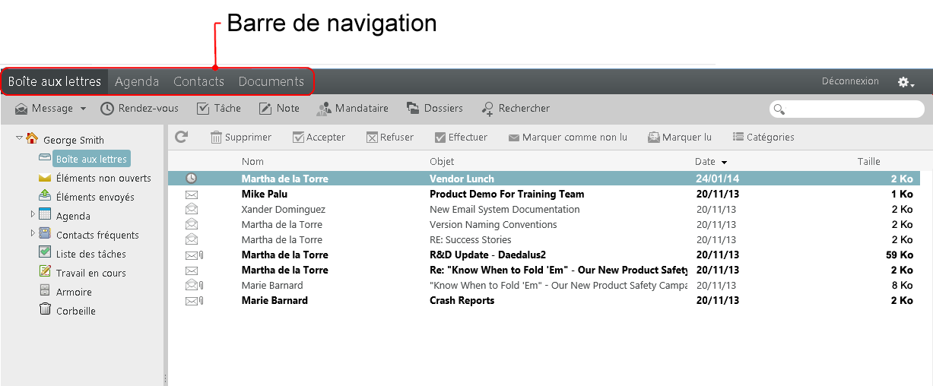Sort by Nom column header

click(252, 161)
